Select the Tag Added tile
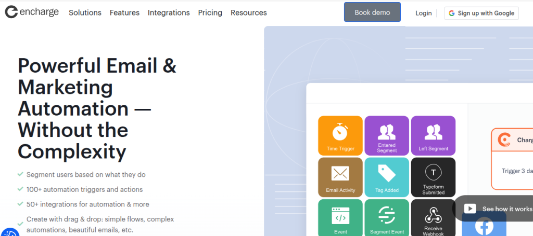This screenshot has height=236, width=533. (x=387, y=177)
